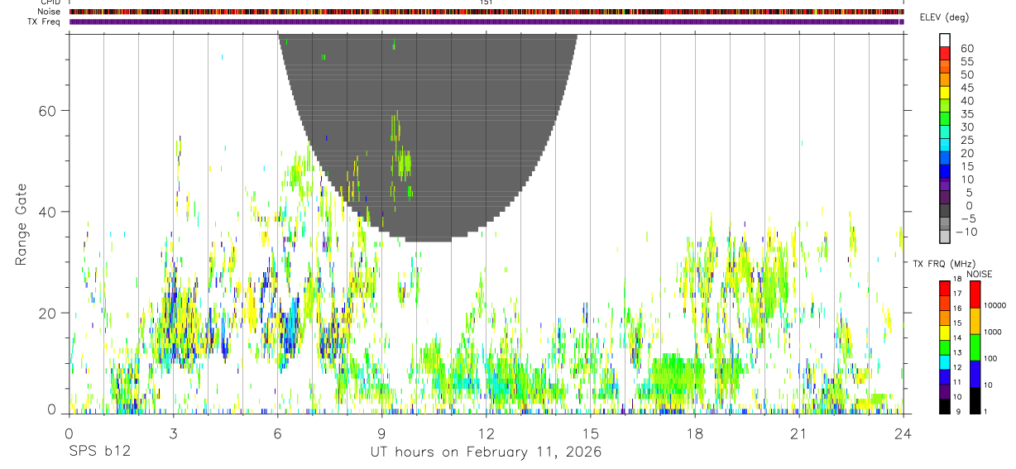Click the '151' CPID value above the plot
Screen dimensions: 1016x469
[x=486, y=2]
